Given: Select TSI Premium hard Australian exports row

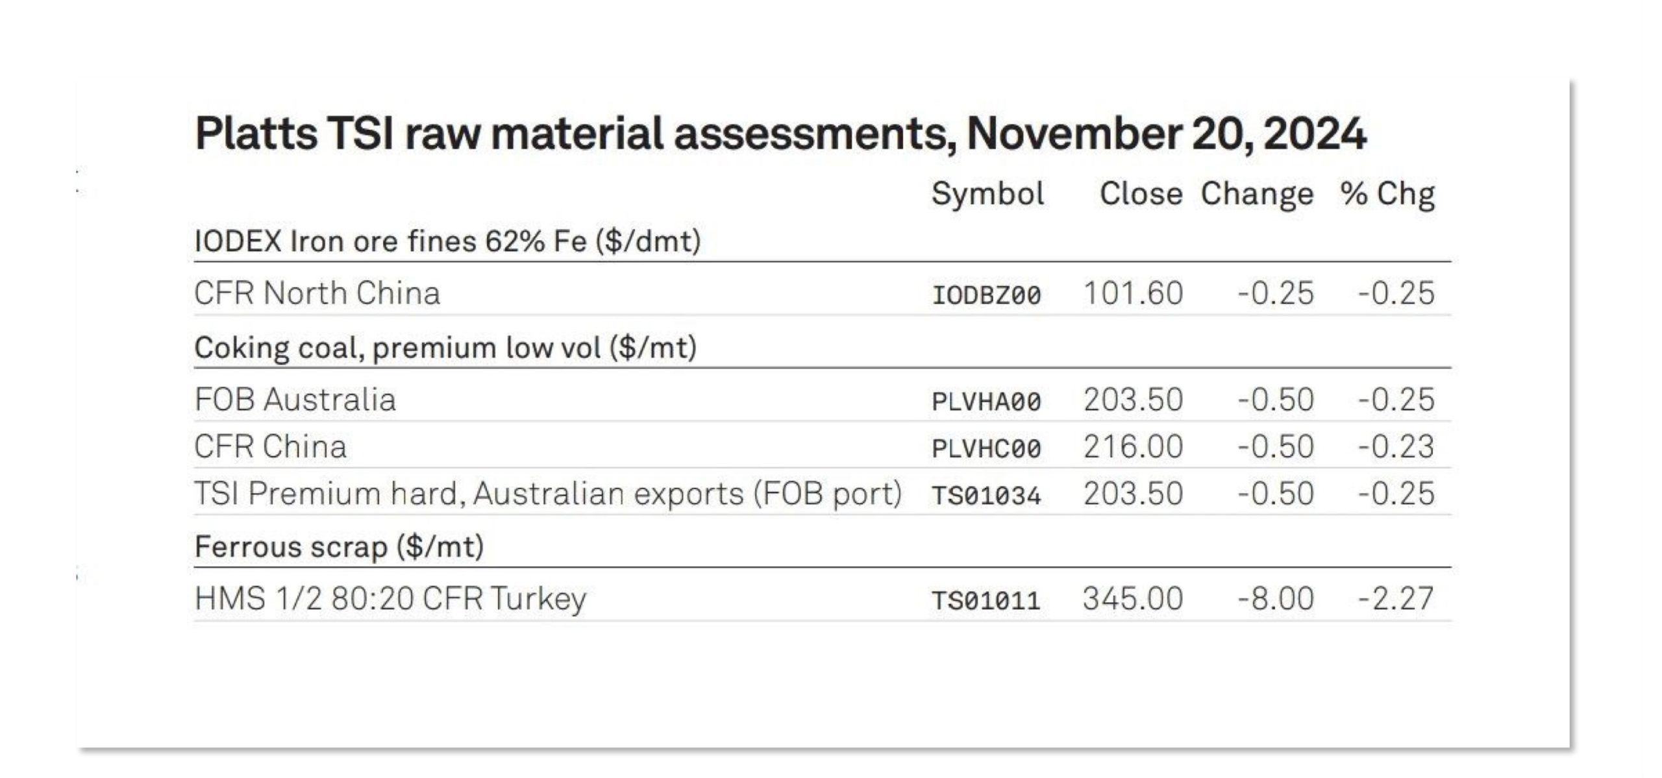Looking at the screenshot, I should (823, 494).
